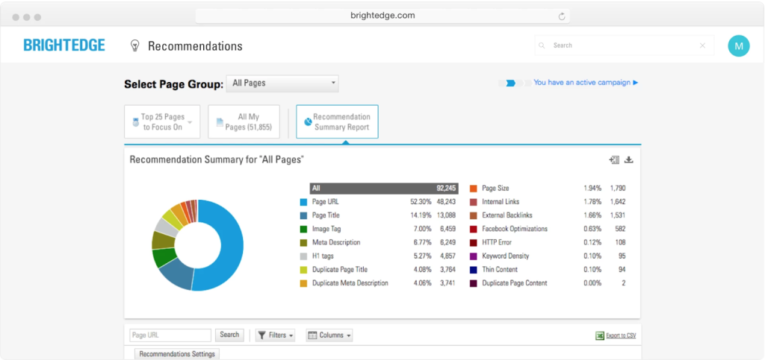Click the pie chart icon on the Recommendation Summary tab
The height and width of the screenshot is (360, 765).
308,121
